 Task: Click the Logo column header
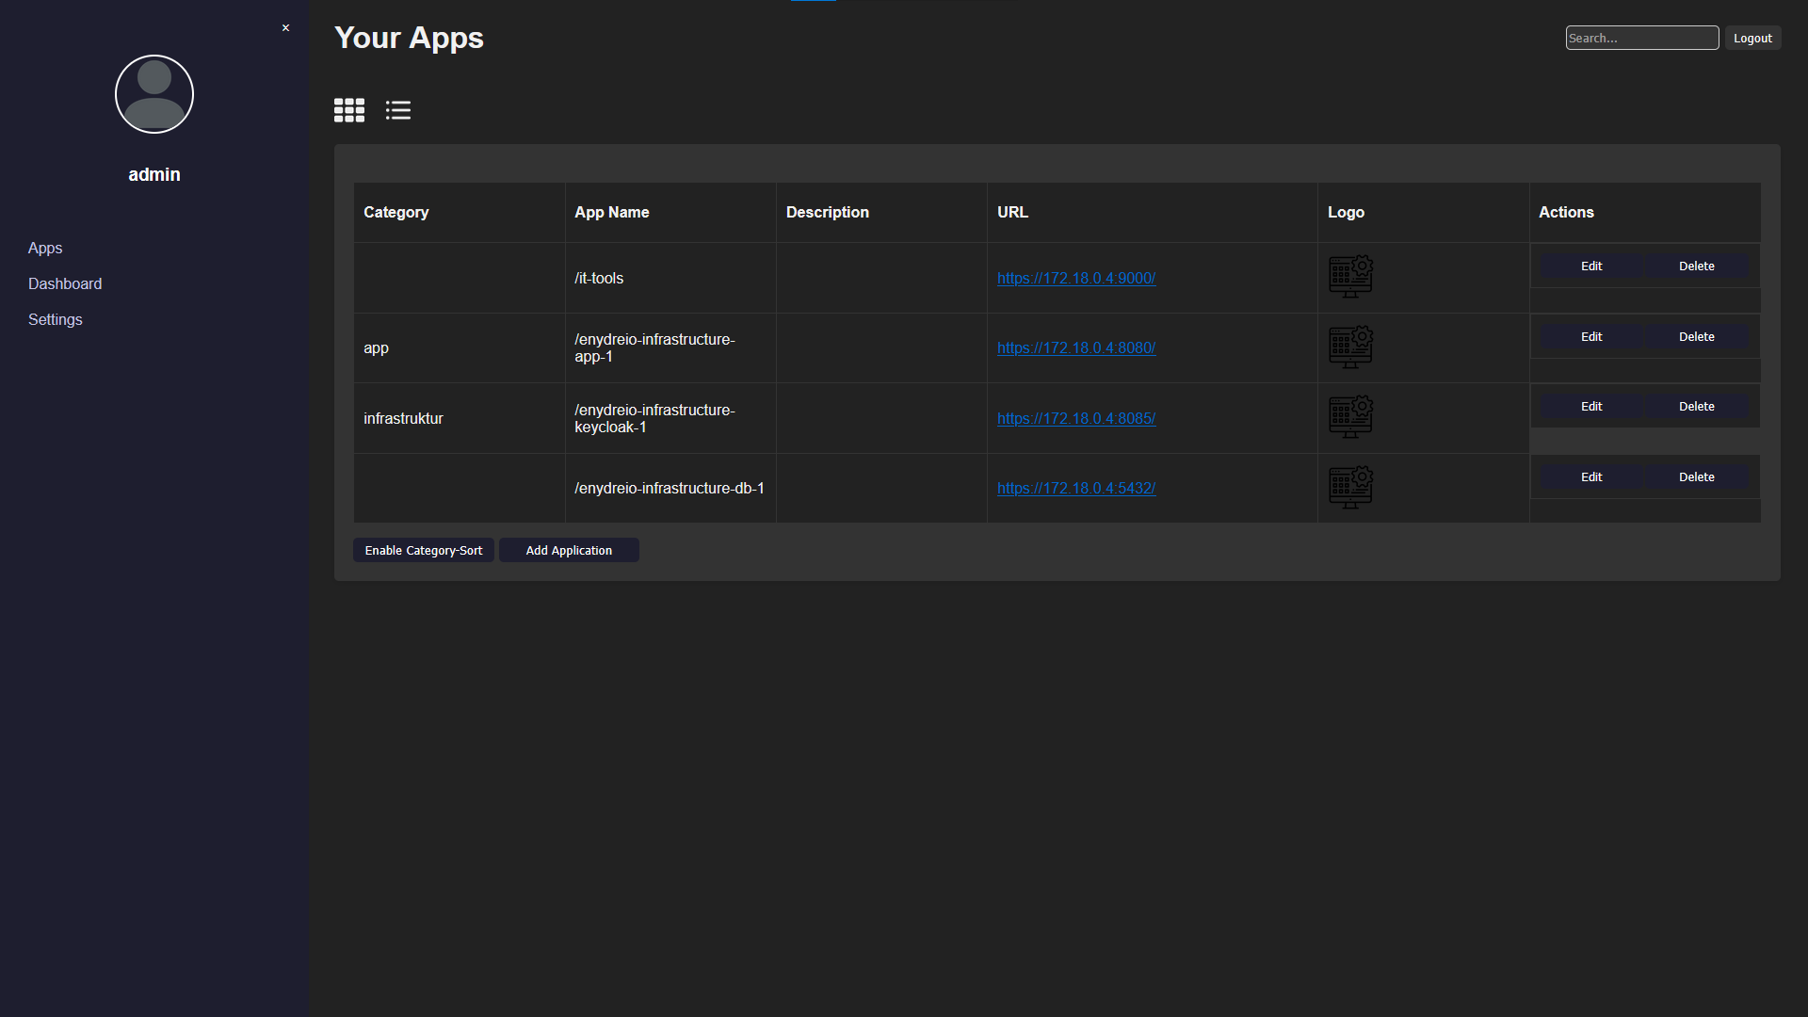[x=1424, y=212]
